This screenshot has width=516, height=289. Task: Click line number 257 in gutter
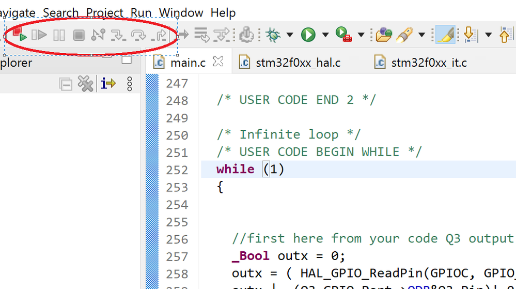coord(177,257)
